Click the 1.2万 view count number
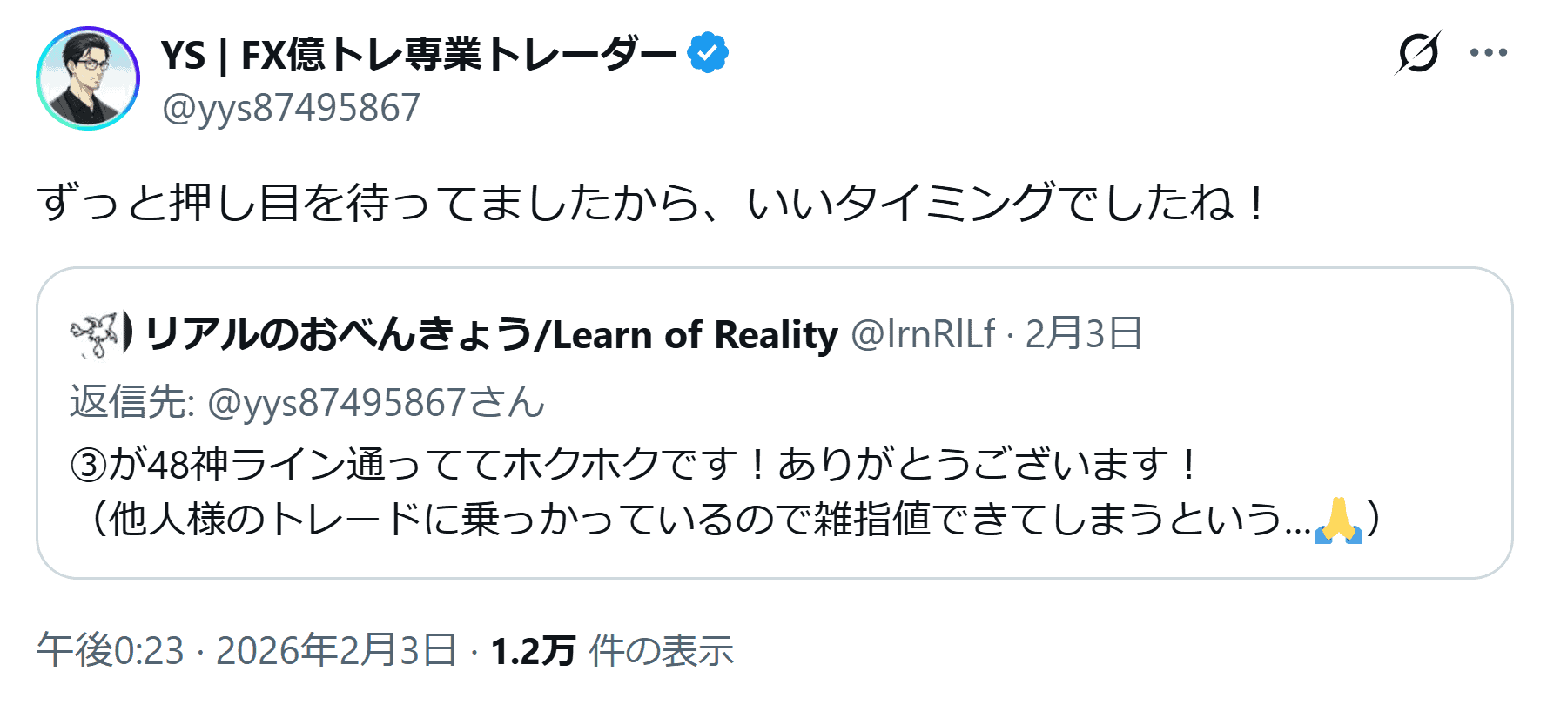This screenshot has width=1547, height=705. (x=533, y=650)
